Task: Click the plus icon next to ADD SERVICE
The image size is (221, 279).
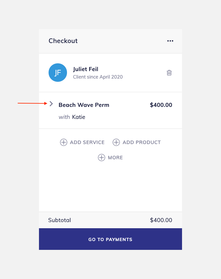Action: click(64, 142)
